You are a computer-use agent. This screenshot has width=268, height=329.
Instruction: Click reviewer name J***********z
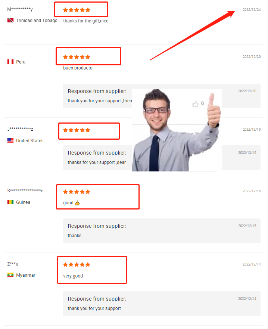pos(20,129)
